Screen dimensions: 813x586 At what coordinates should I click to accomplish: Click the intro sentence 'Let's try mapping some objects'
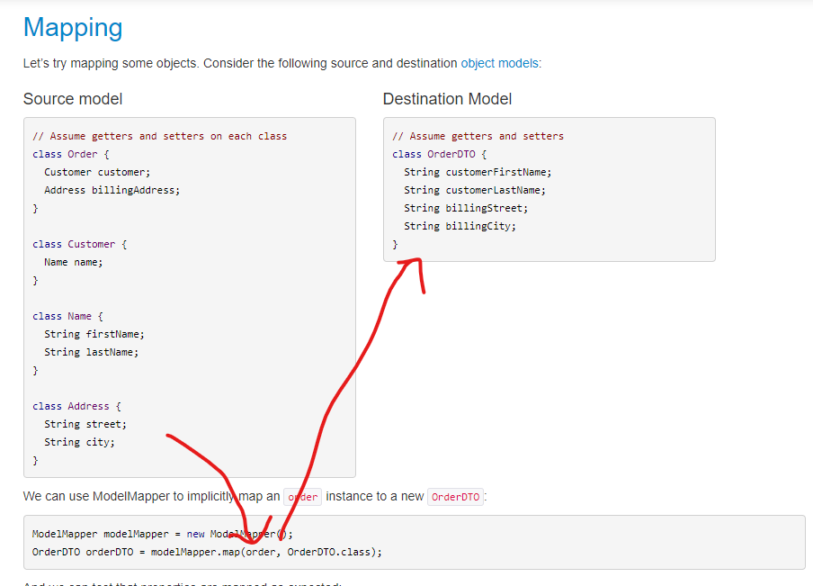click(111, 63)
